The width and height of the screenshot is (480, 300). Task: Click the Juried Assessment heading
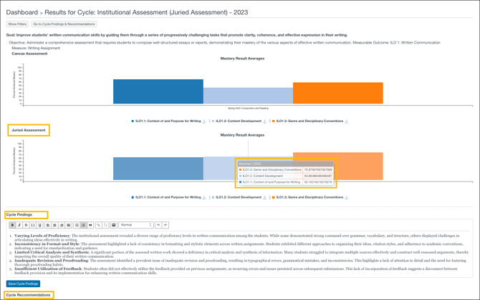pos(29,130)
